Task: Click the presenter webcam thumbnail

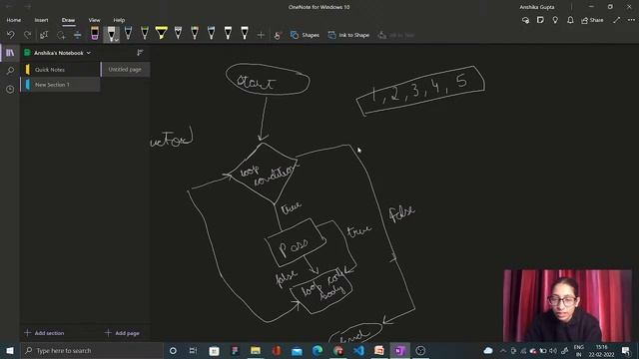Action: click(x=567, y=306)
